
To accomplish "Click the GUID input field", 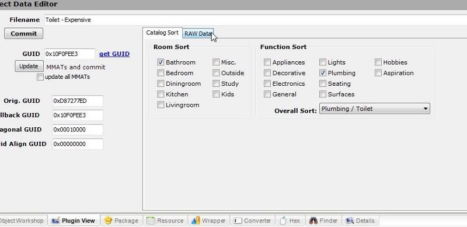I will 69,54.
